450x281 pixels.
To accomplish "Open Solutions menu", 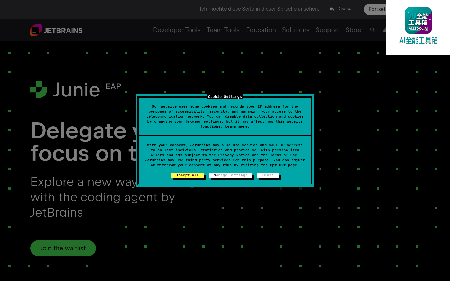I will pyautogui.click(x=296, y=30).
